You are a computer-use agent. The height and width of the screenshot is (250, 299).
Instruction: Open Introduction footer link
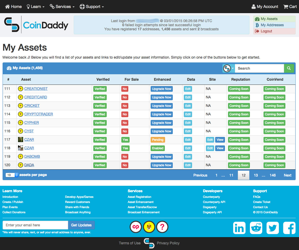click(10, 197)
